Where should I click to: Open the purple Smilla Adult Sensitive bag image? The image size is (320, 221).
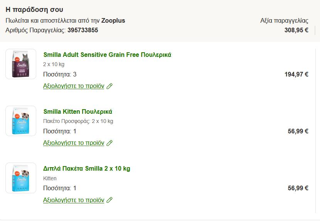[x=21, y=64]
